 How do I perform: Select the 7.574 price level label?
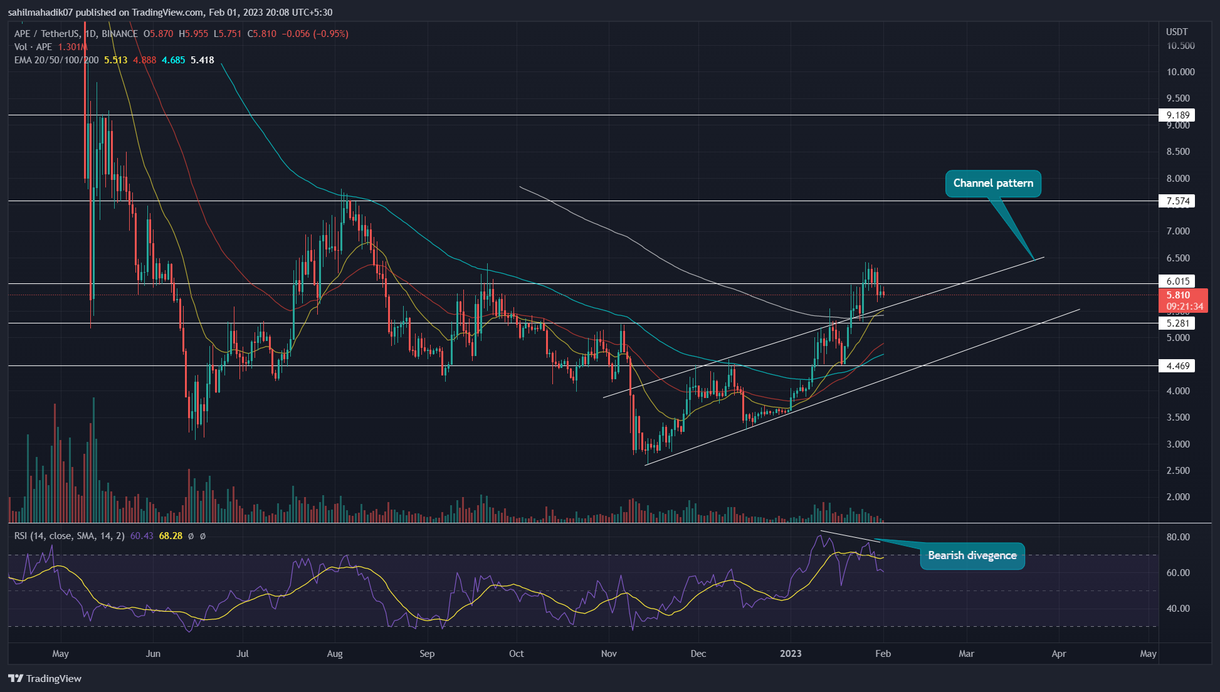pos(1177,201)
